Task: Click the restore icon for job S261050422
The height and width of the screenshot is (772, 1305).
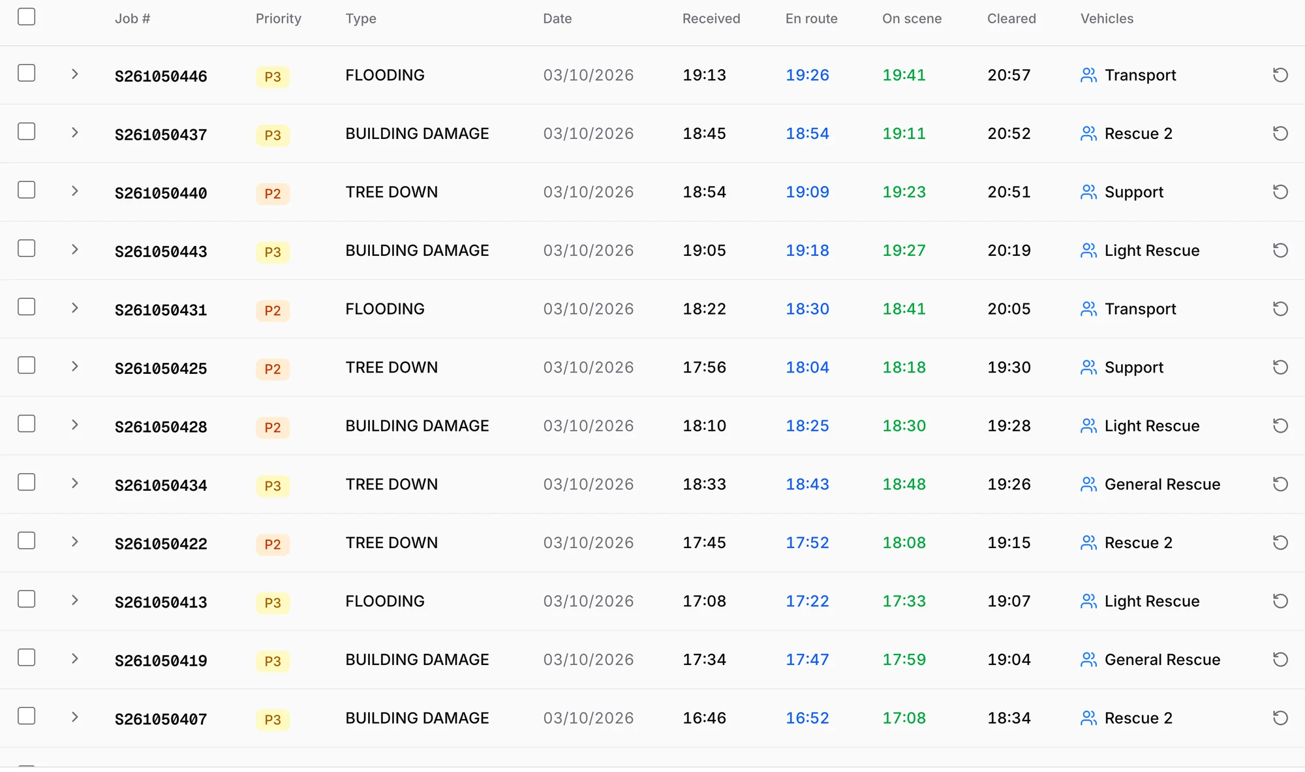Action: coord(1280,543)
